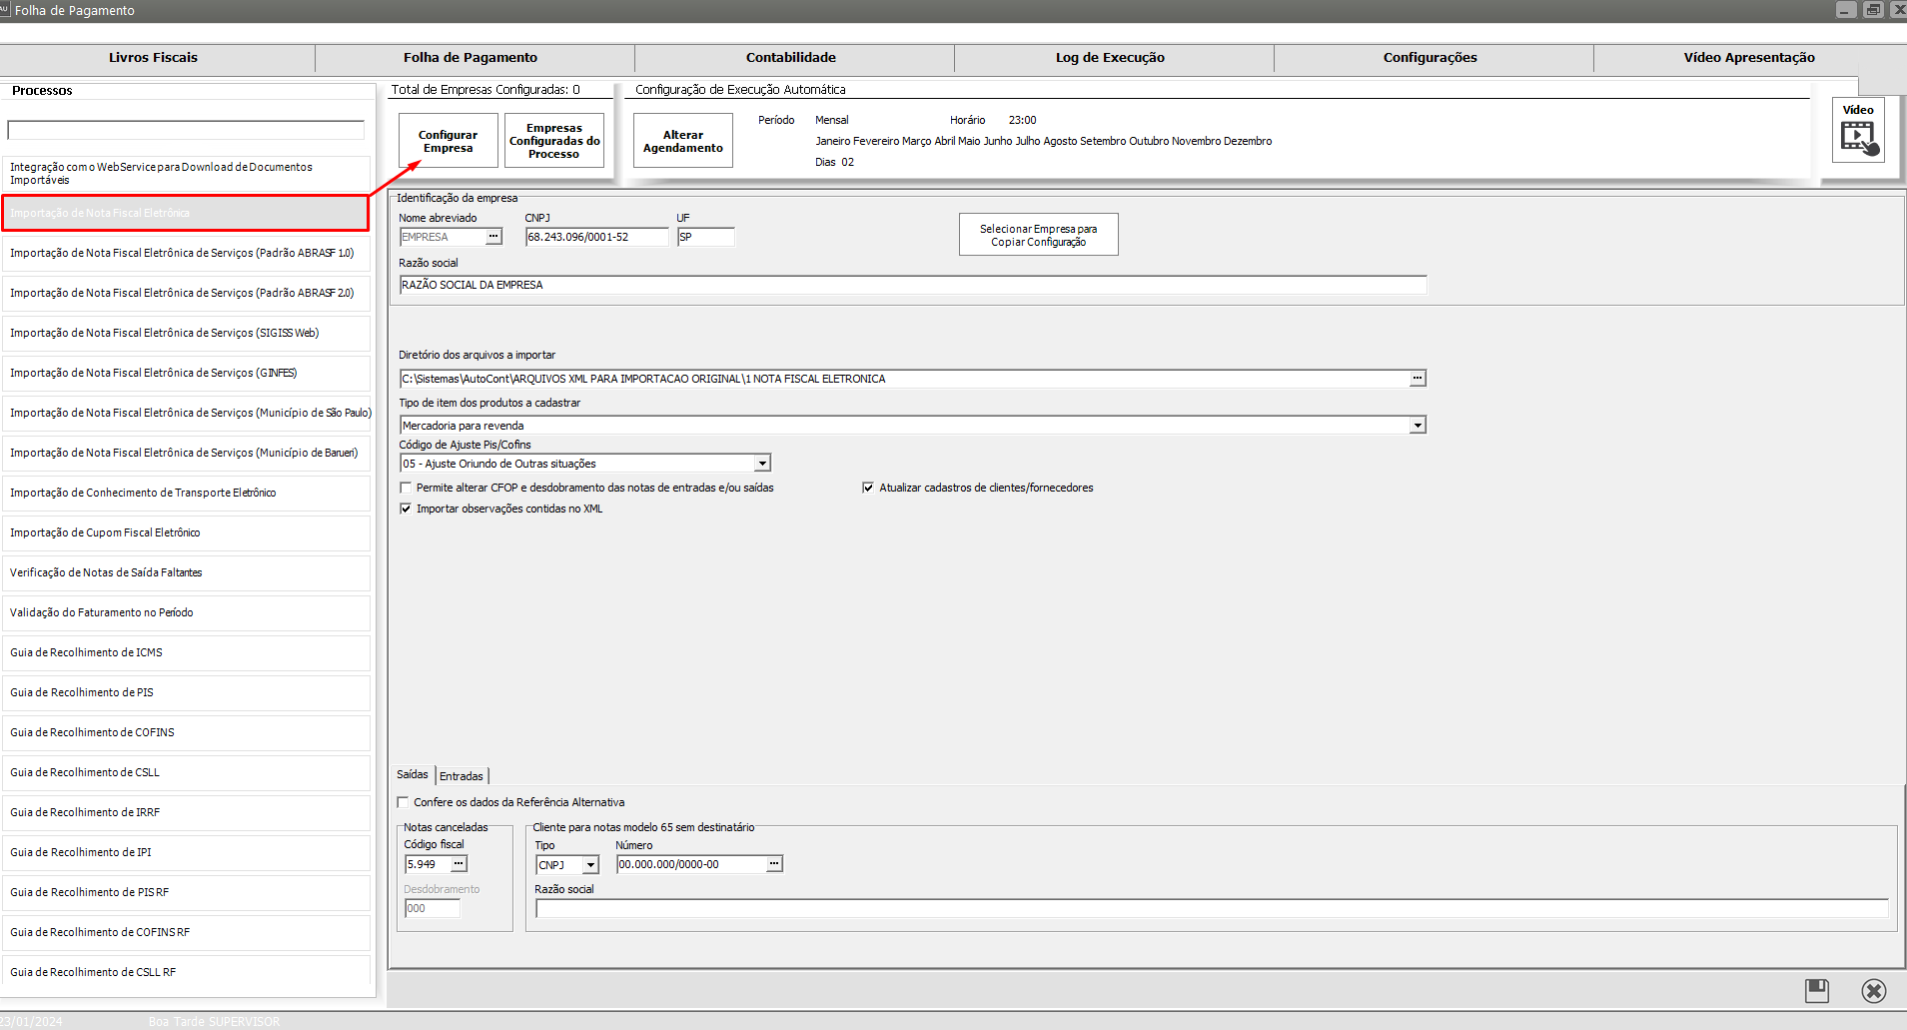1907x1030 pixels.
Task: Open Código fiscal lookup ellipsis button
Action: pyautogui.click(x=459, y=864)
